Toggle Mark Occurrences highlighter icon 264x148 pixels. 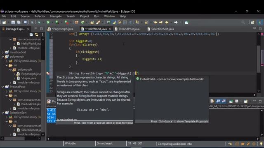coord(114,22)
